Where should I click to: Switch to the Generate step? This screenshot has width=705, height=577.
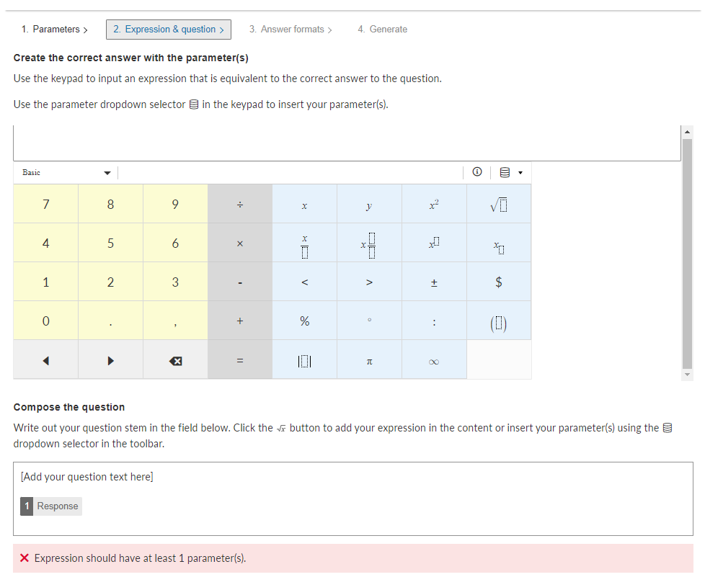point(382,30)
